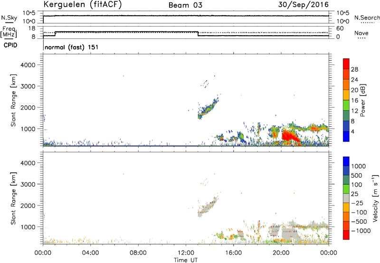Image resolution: width=380 pixels, height=263 pixels.
Task: Click the frequency step-up near 01:00
Action: (55, 34)
